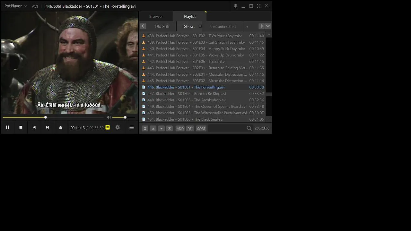Viewport: 411px width, 231px height.
Task: Click the SORT button
Action: [201, 128]
